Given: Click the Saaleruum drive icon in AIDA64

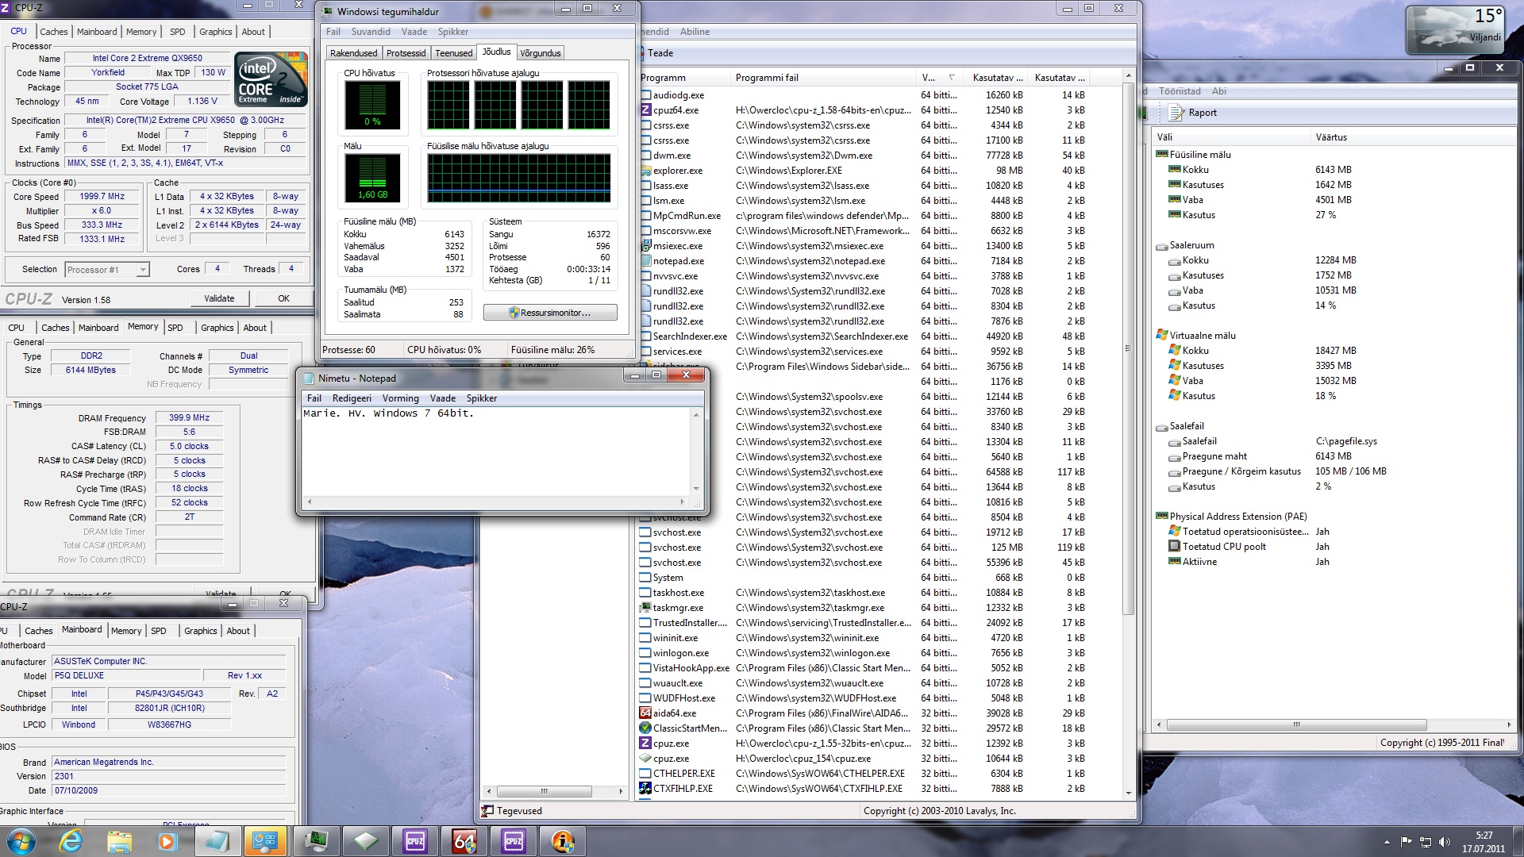Looking at the screenshot, I should pyautogui.click(x=1162, y=245).
